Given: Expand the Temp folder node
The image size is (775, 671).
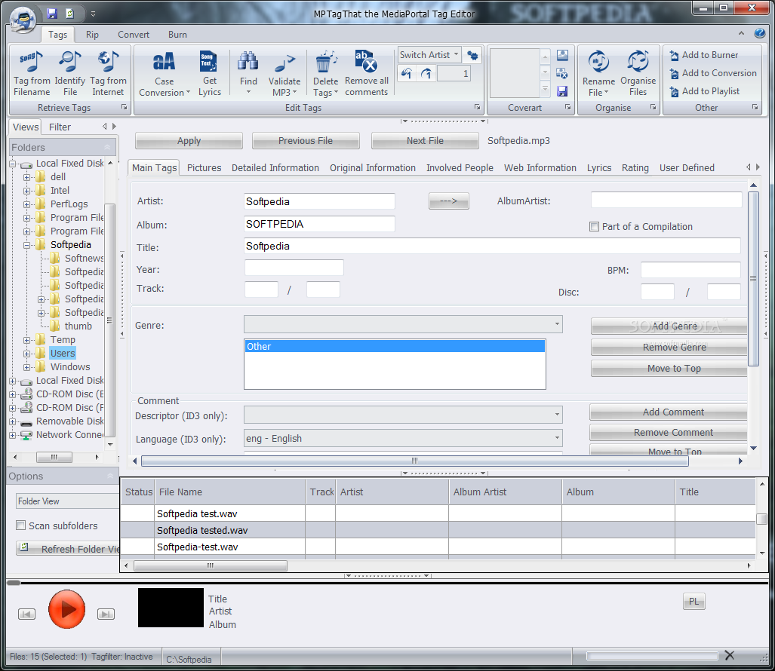Looking at the screenshot, I should pyautogui.click(x=26, y=340).
